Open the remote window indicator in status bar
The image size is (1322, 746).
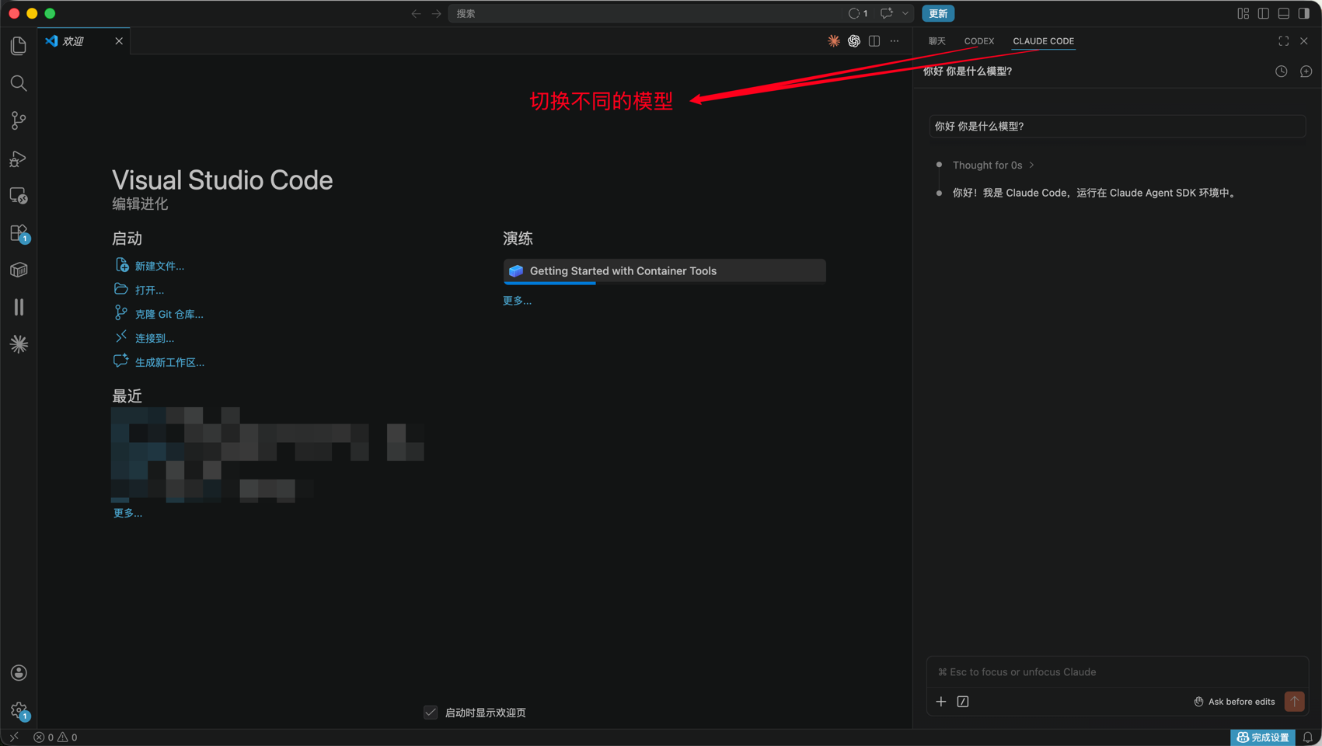[14, 737]
